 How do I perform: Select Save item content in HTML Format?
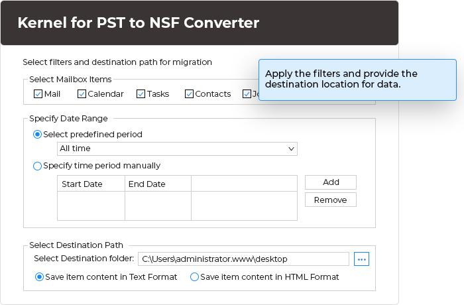pos(194,277)
